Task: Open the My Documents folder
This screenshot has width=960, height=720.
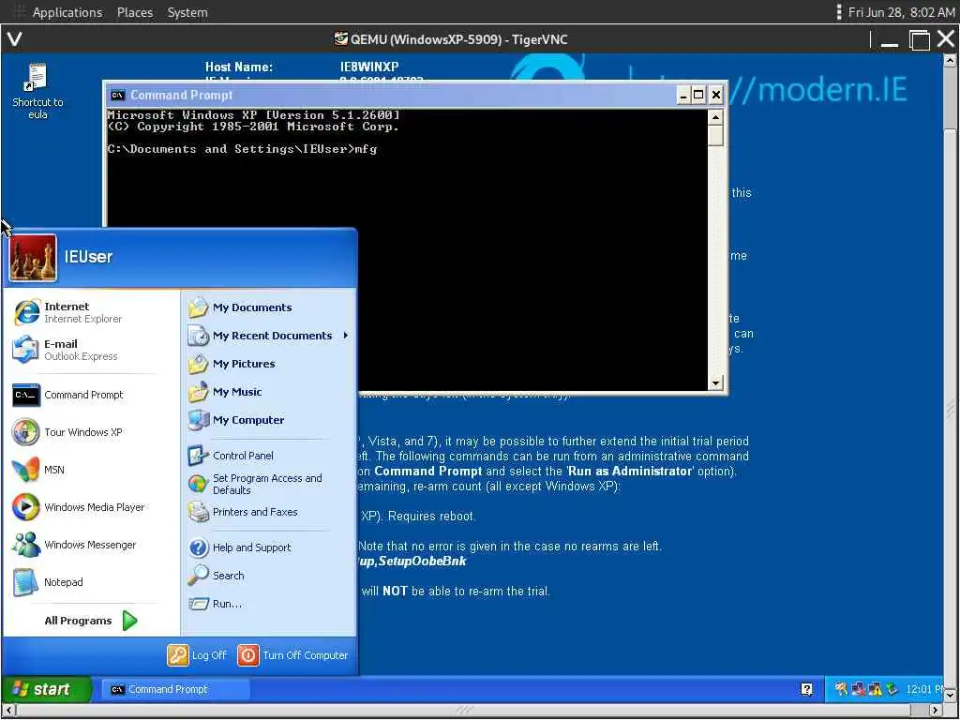Action: click(240, 307)
